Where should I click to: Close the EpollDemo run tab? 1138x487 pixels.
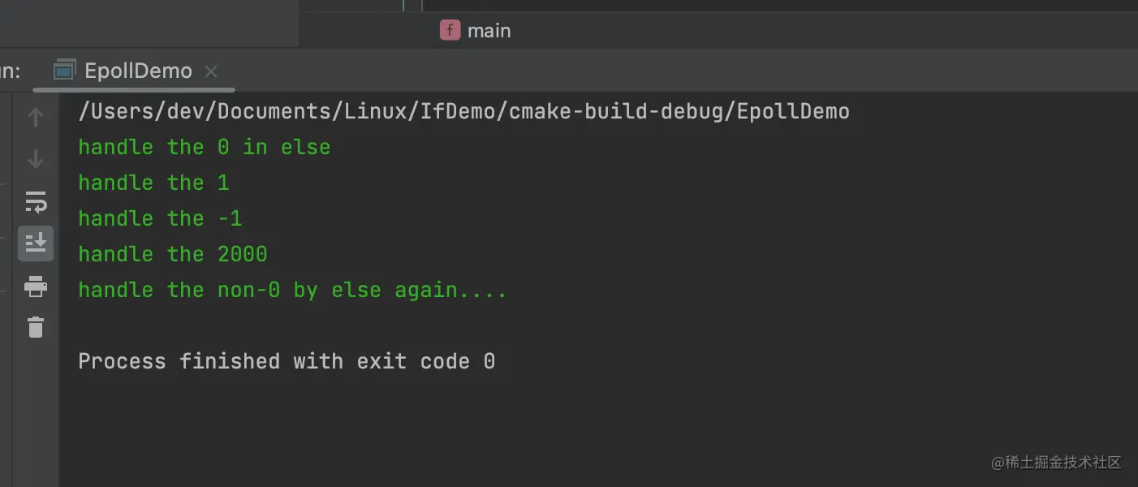pyautogui.click(x=211, y=71)
